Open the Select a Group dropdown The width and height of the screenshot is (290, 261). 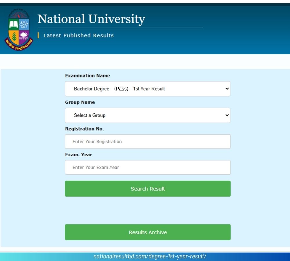point(148,115)
